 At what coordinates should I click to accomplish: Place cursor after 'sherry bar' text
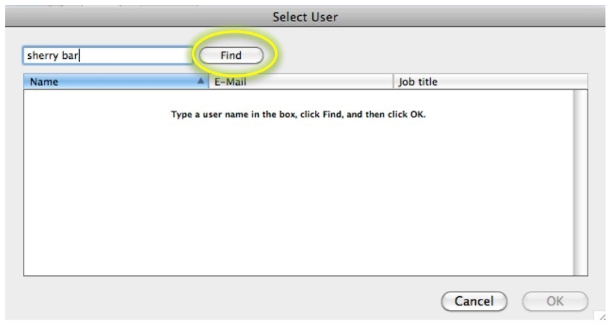tap(81, 56)
